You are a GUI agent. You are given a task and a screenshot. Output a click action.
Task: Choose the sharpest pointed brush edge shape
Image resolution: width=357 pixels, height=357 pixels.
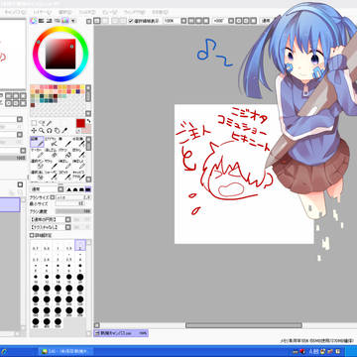click(69, 189)
